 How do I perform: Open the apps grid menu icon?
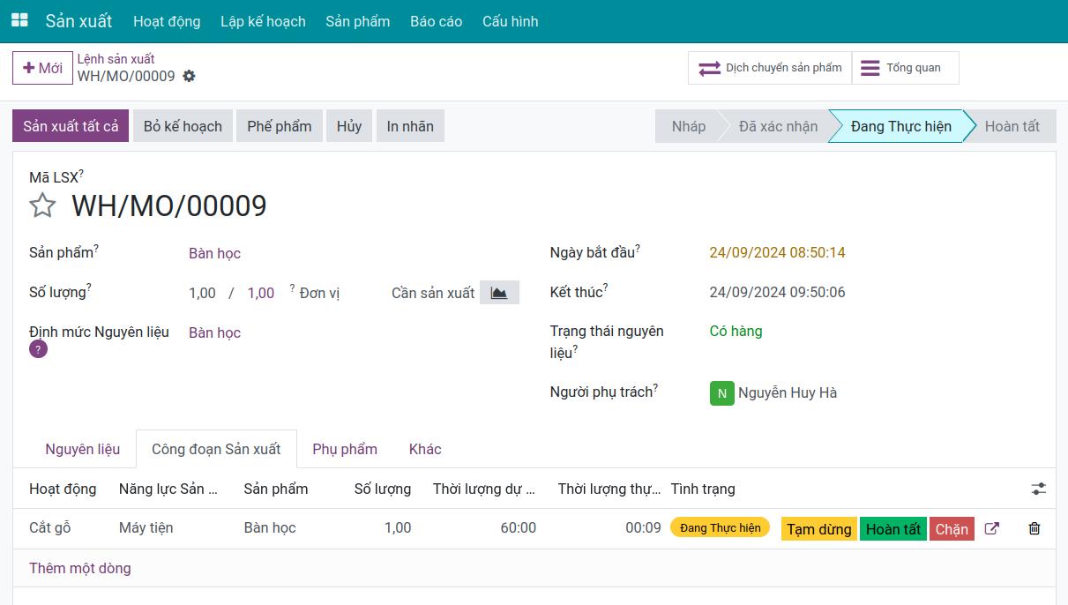tap(19, 20)
